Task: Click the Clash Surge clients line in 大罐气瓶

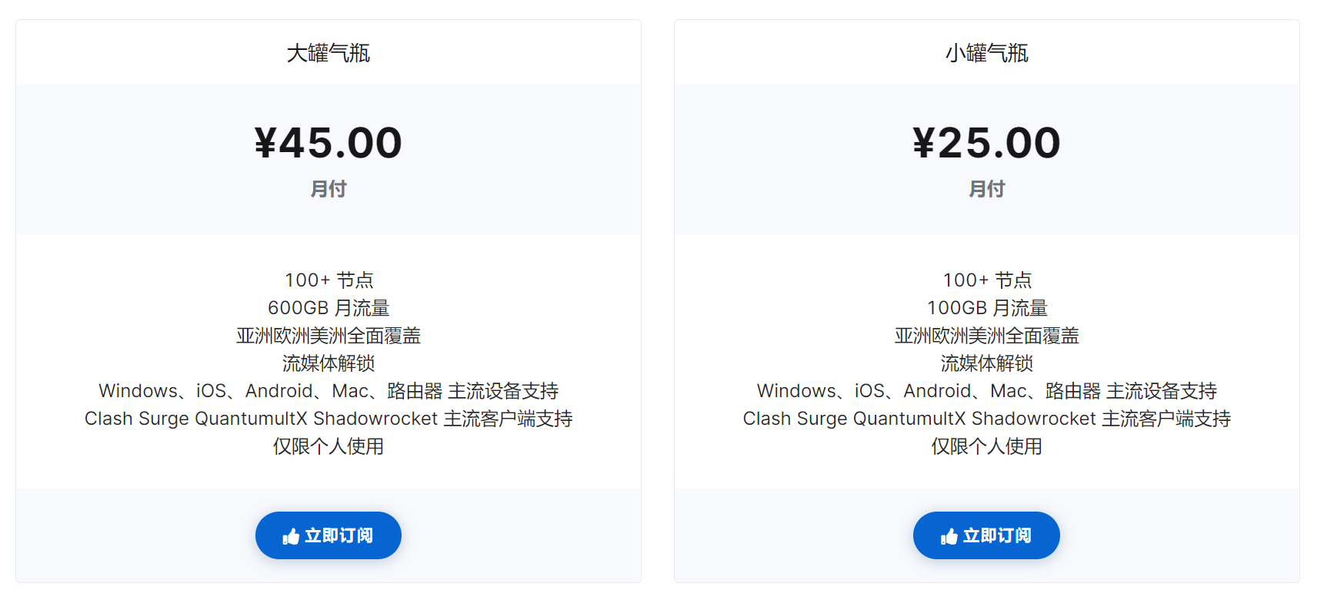Action: tap(328, 419)
